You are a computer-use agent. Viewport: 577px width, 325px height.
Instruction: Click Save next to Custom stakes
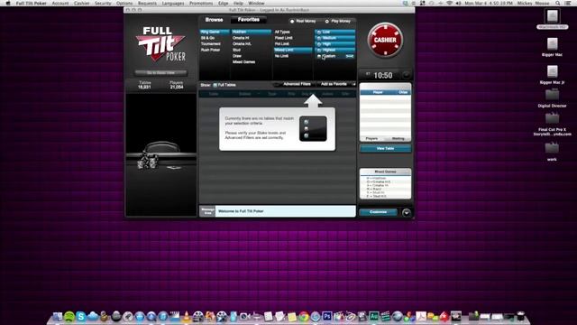coord(350,56)
